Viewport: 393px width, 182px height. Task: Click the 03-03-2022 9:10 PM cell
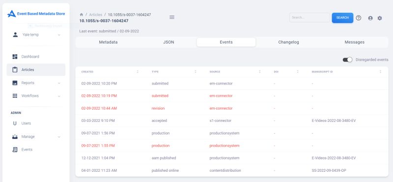tap(98, 120)
